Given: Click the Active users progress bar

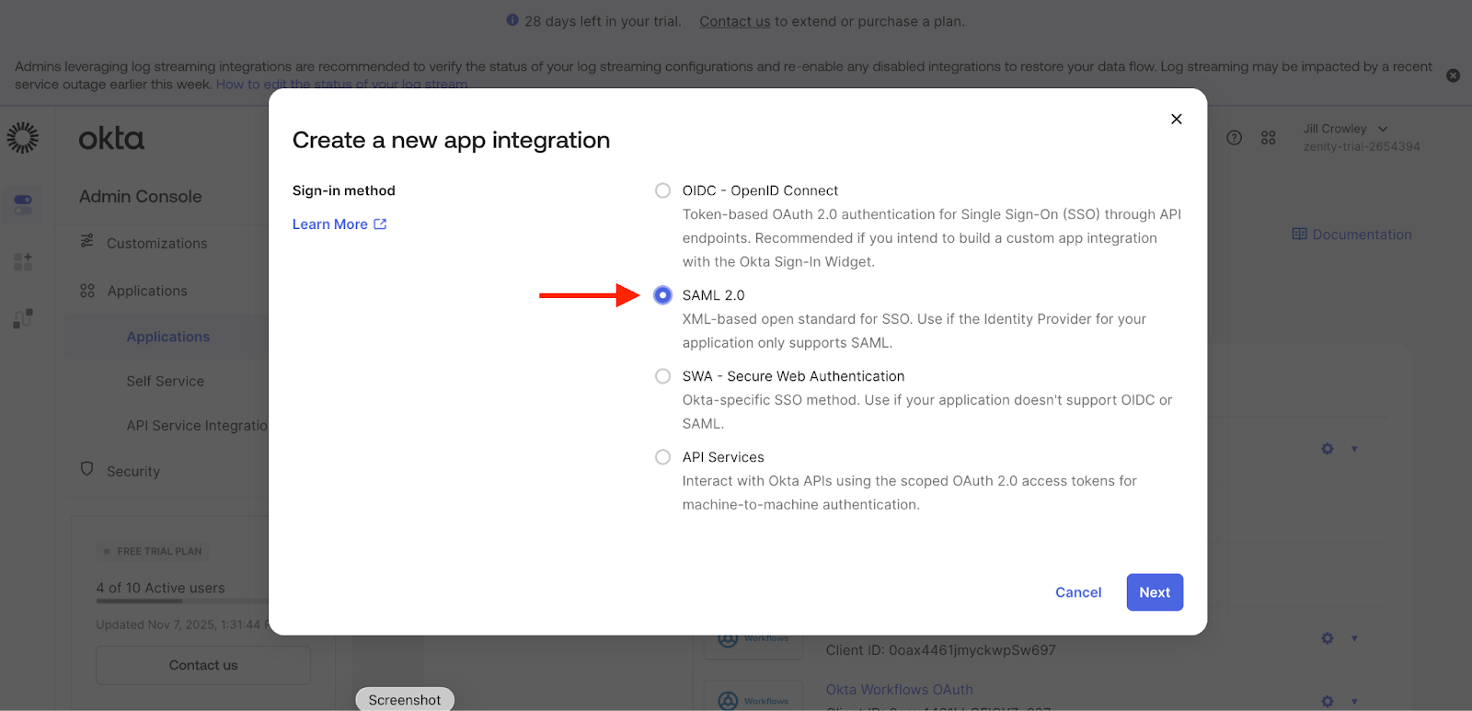Looking at the screenshot, I should pos(181,602).
